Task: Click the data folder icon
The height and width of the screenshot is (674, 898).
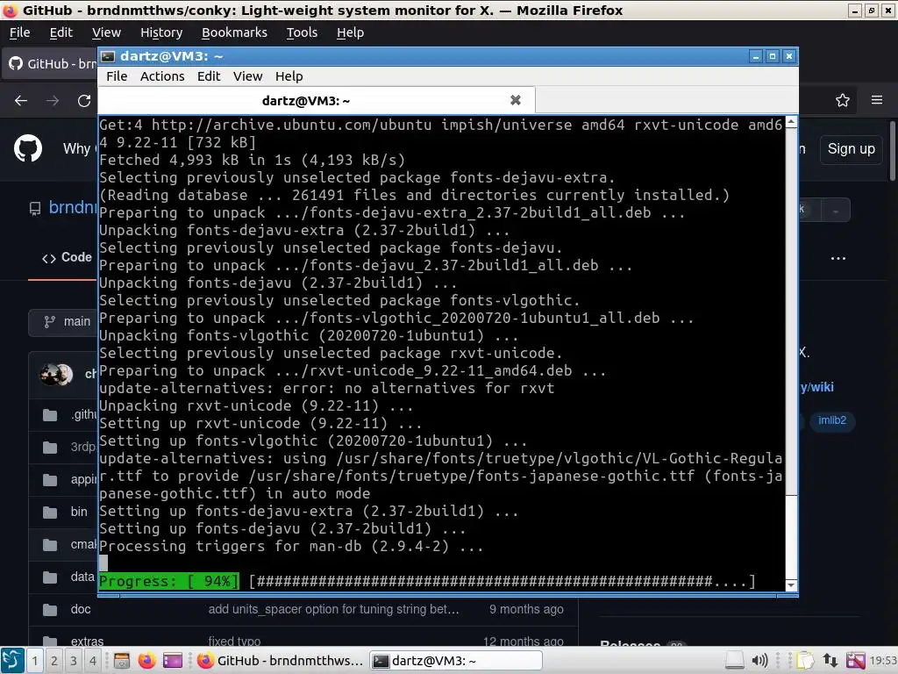Action: [x=50, y=577]
